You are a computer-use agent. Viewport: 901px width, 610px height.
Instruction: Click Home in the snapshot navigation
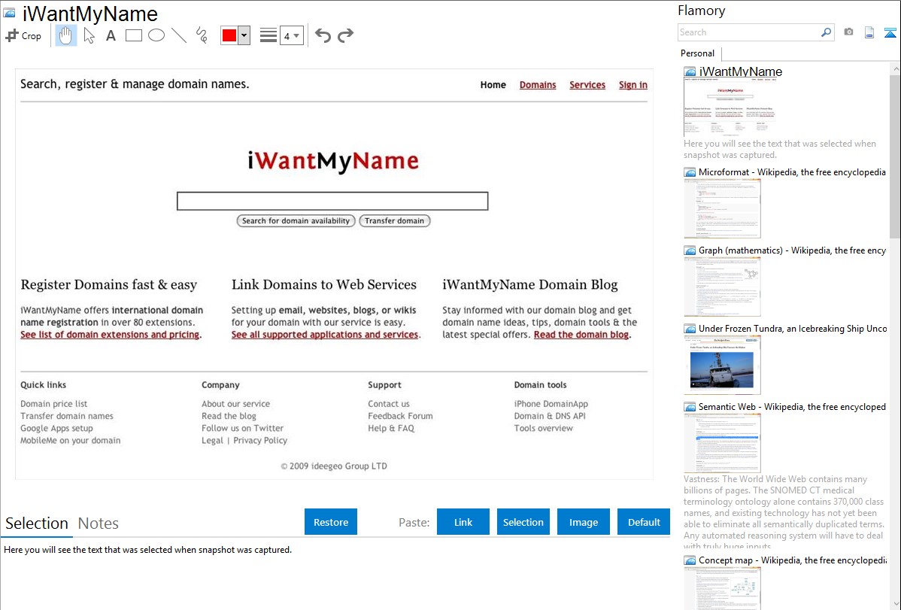pyautogui.click(x=493, y=85)
